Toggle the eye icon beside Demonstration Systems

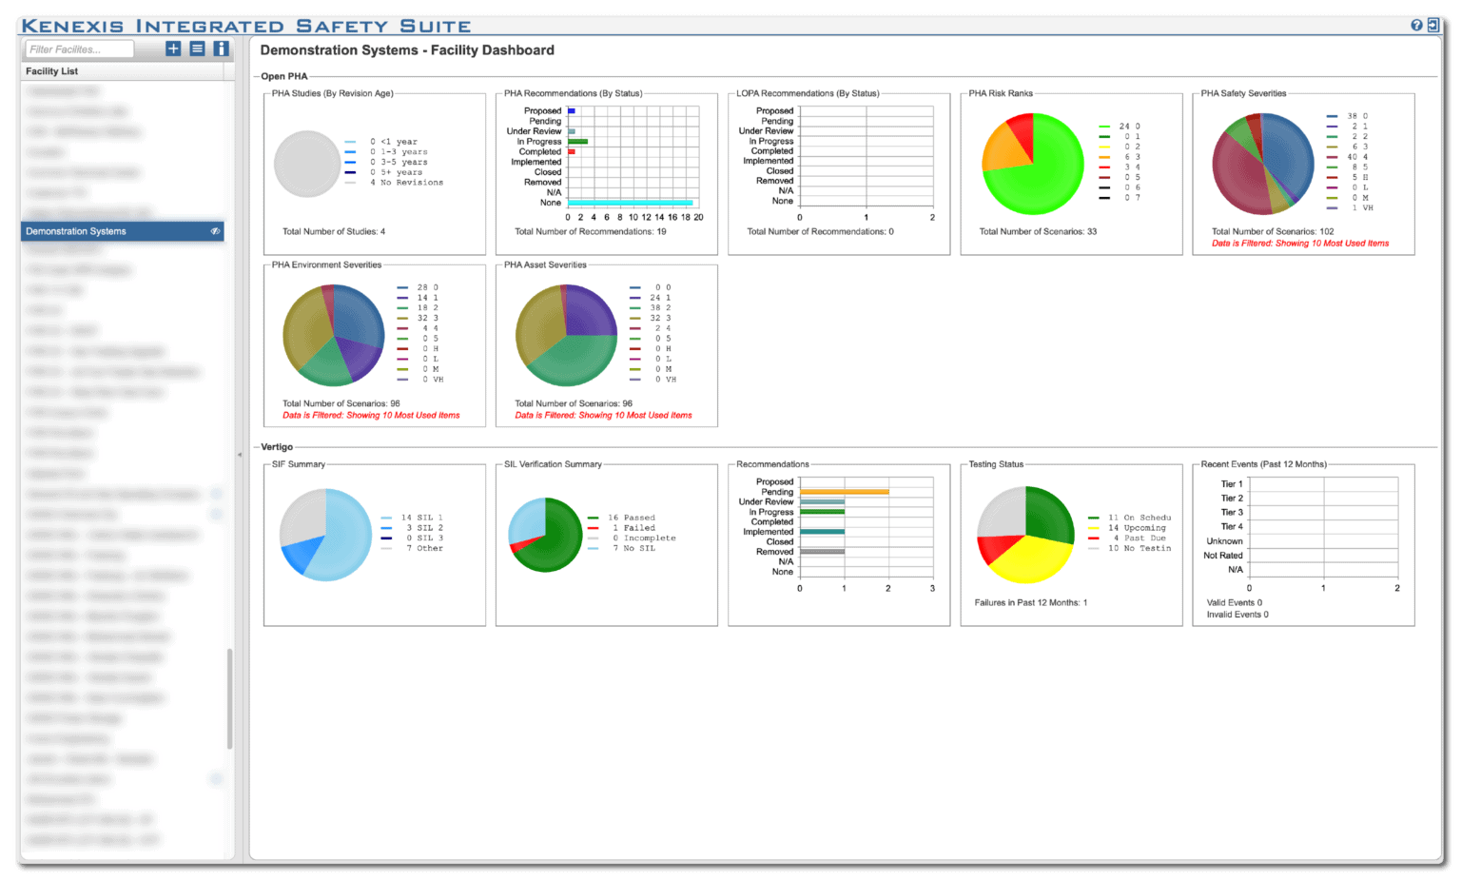[215, 230]
